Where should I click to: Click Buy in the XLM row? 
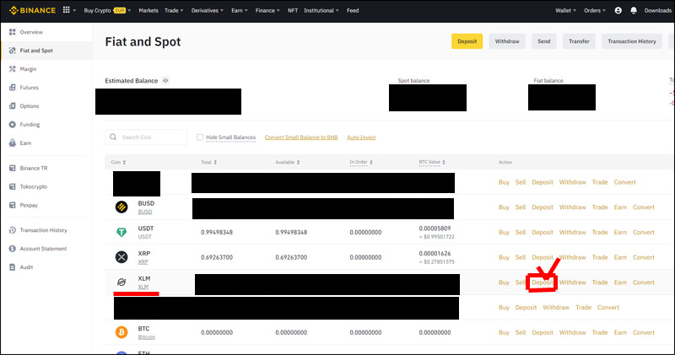point(504,282)
